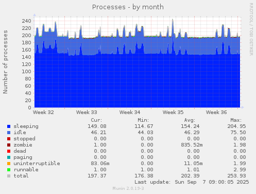Image resolution: width=256 pixels, height=194 pixels.
Task: Click sleeping maximum value 204.95
Action: [236, 126]
